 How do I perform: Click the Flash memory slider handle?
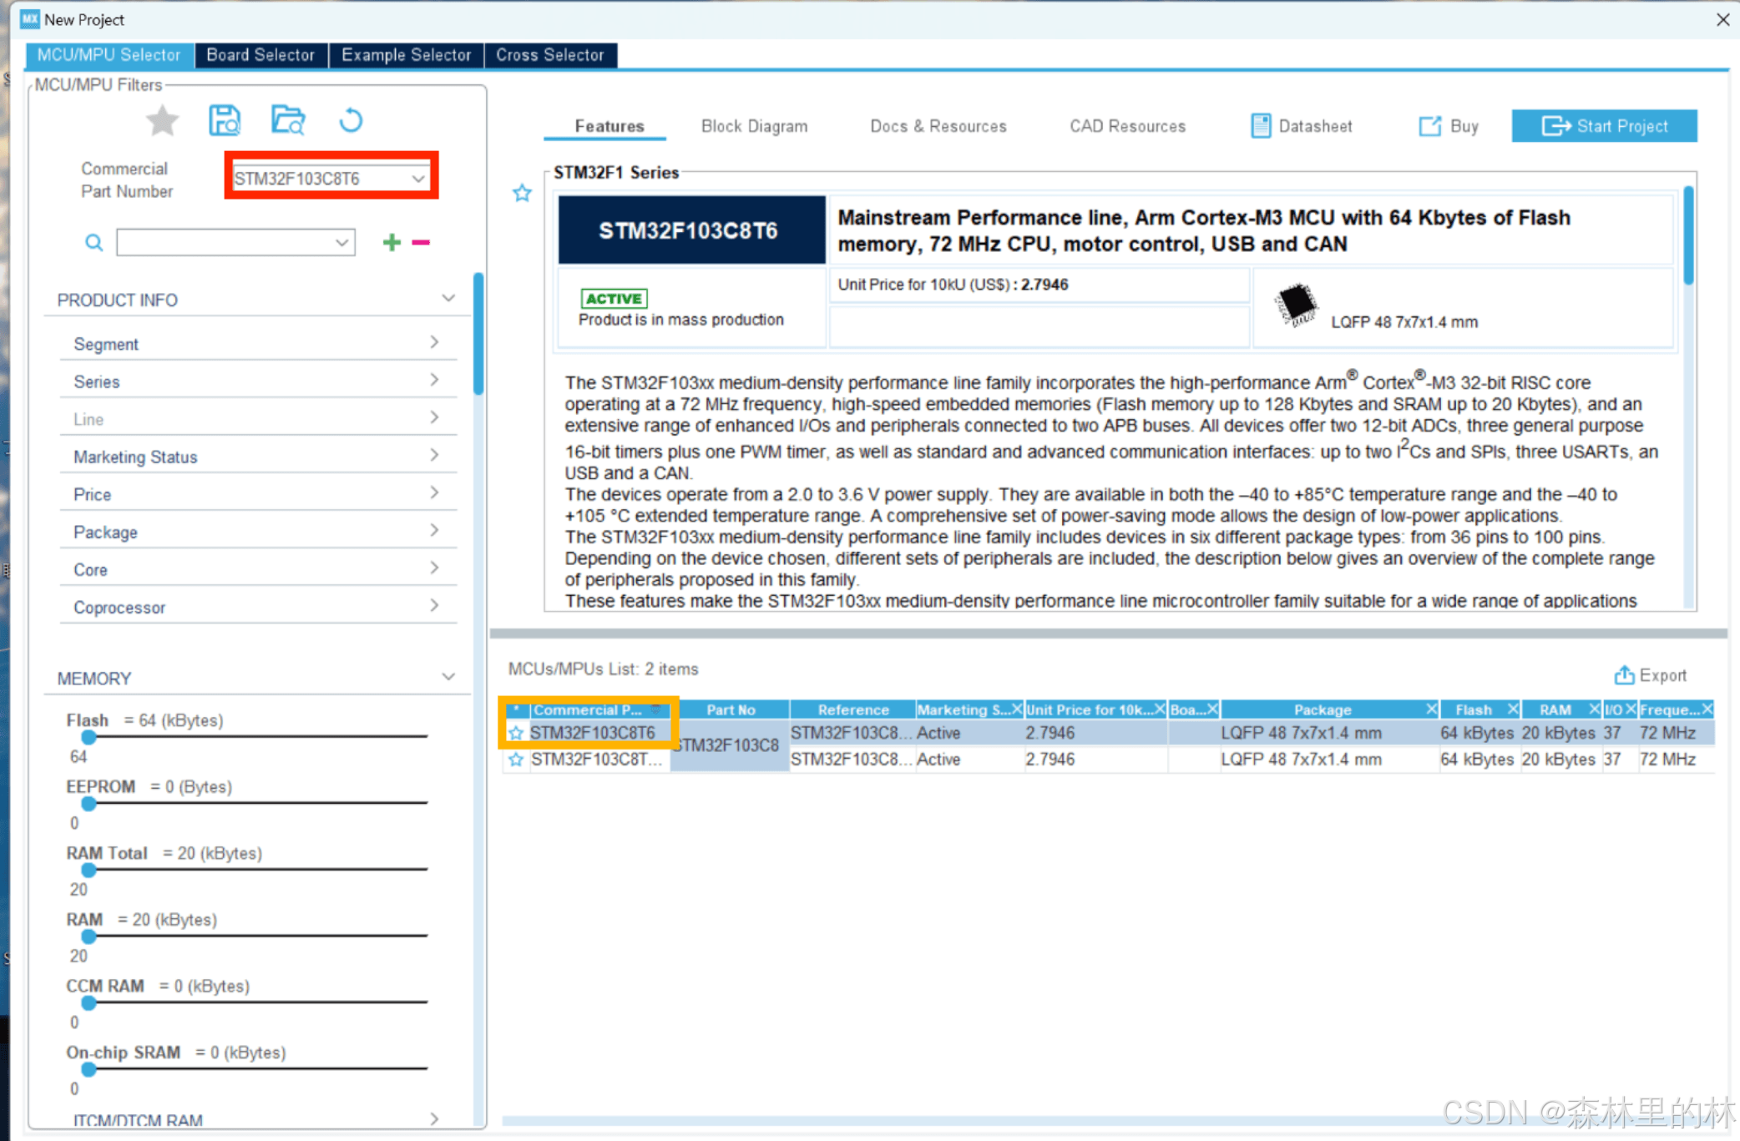pos(89,737)
